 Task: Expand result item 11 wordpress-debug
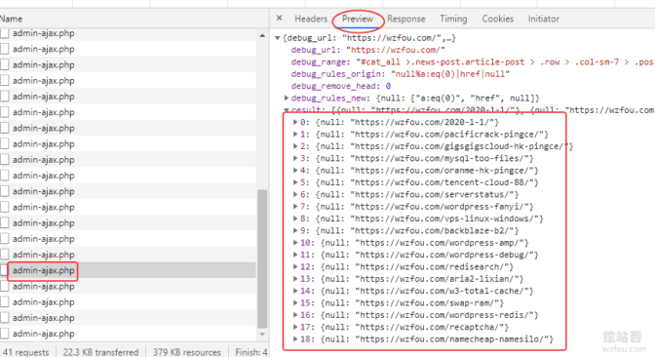295,255
